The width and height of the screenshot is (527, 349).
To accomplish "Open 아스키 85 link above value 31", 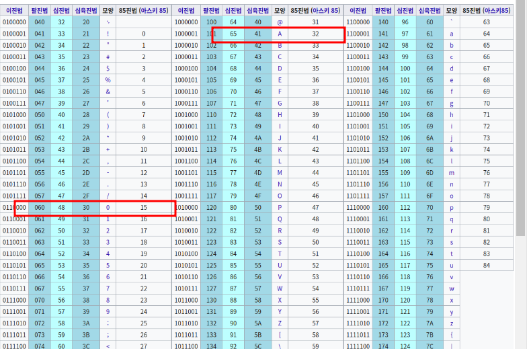I will [324, 11].
